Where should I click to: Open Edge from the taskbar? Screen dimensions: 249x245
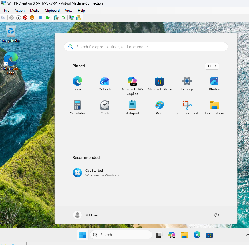197,235
